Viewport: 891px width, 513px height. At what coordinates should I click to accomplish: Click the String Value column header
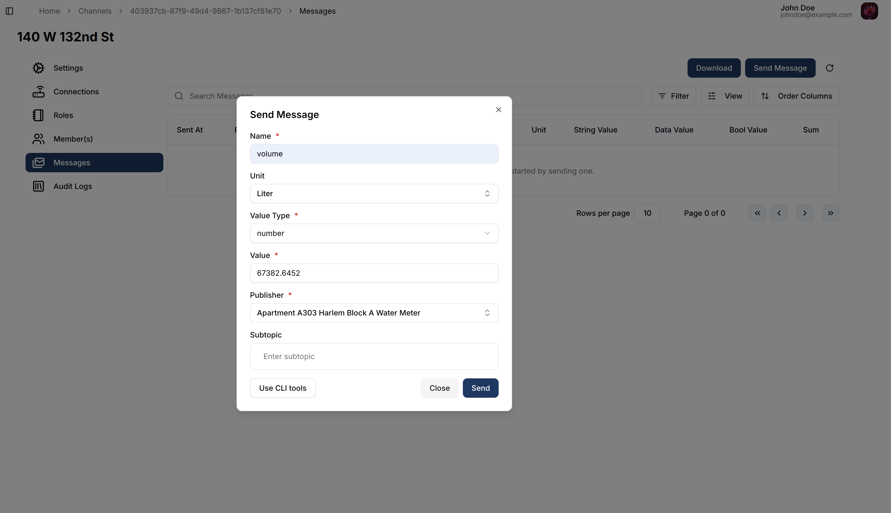click(596, 130)
